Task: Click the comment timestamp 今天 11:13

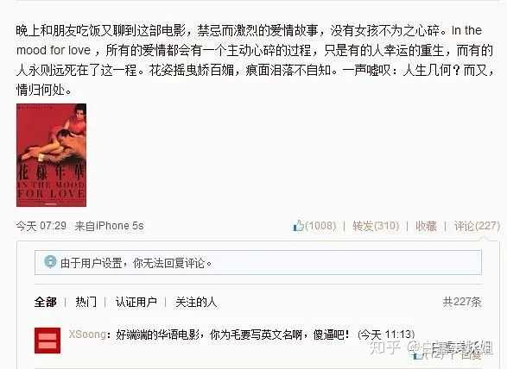Action: click(386, 335)
